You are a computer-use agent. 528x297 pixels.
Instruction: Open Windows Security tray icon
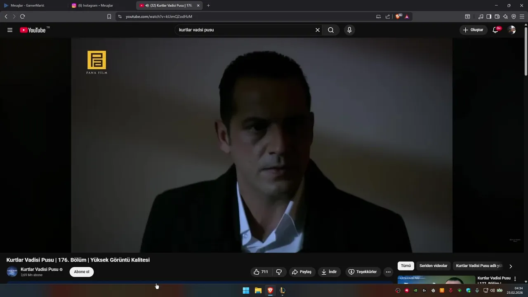point(468,290)
